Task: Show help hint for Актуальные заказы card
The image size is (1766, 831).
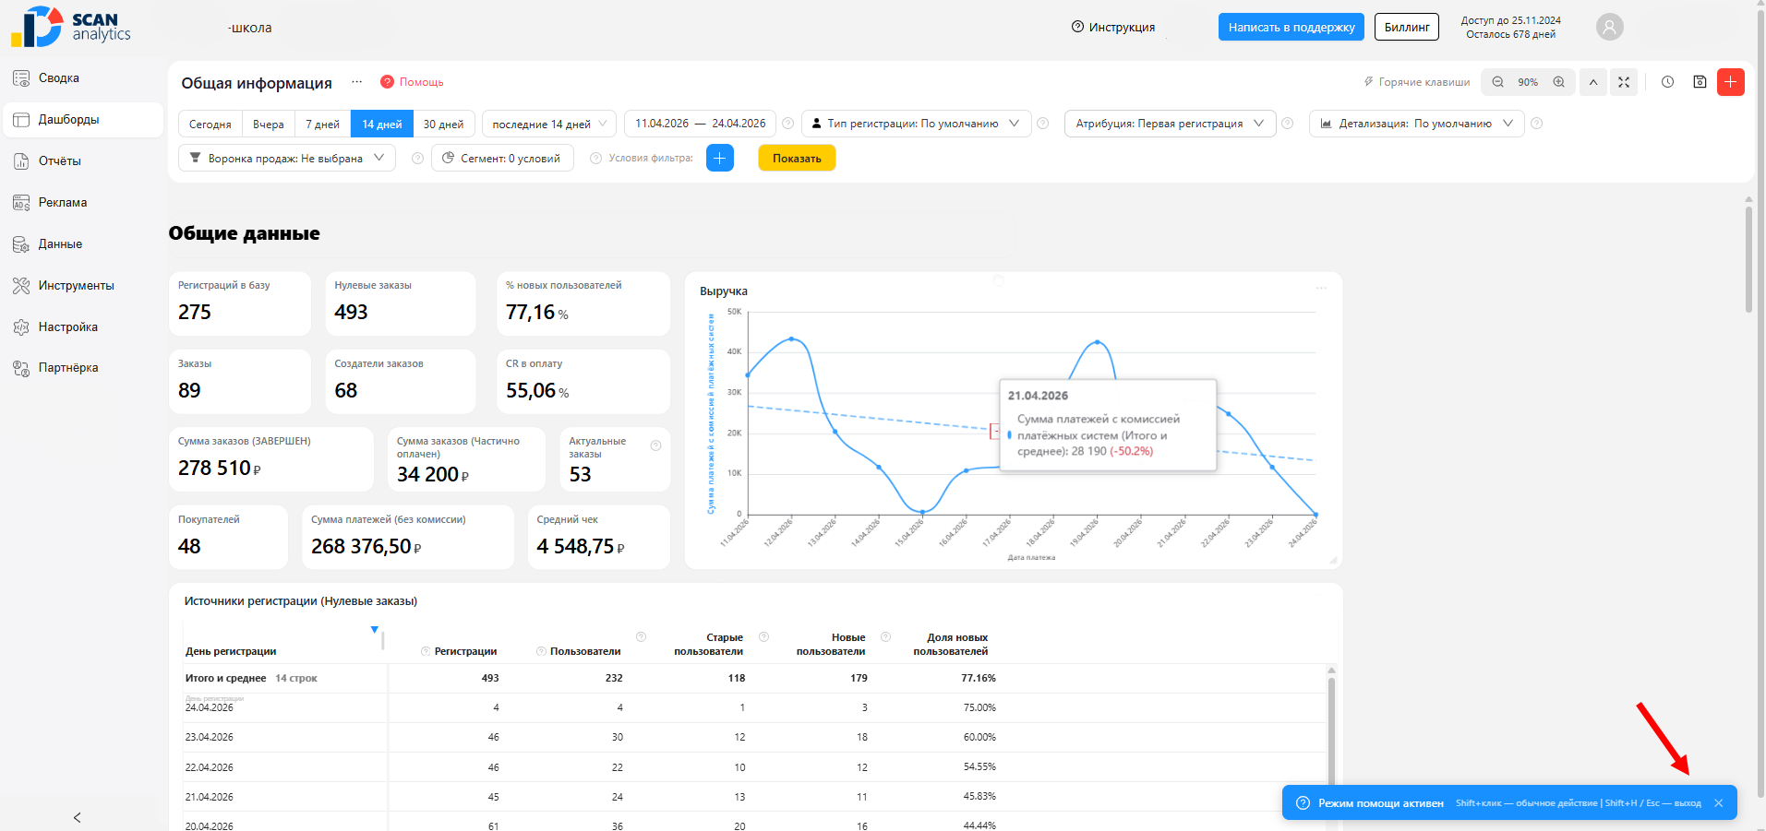Action: (x=655, y=445)
